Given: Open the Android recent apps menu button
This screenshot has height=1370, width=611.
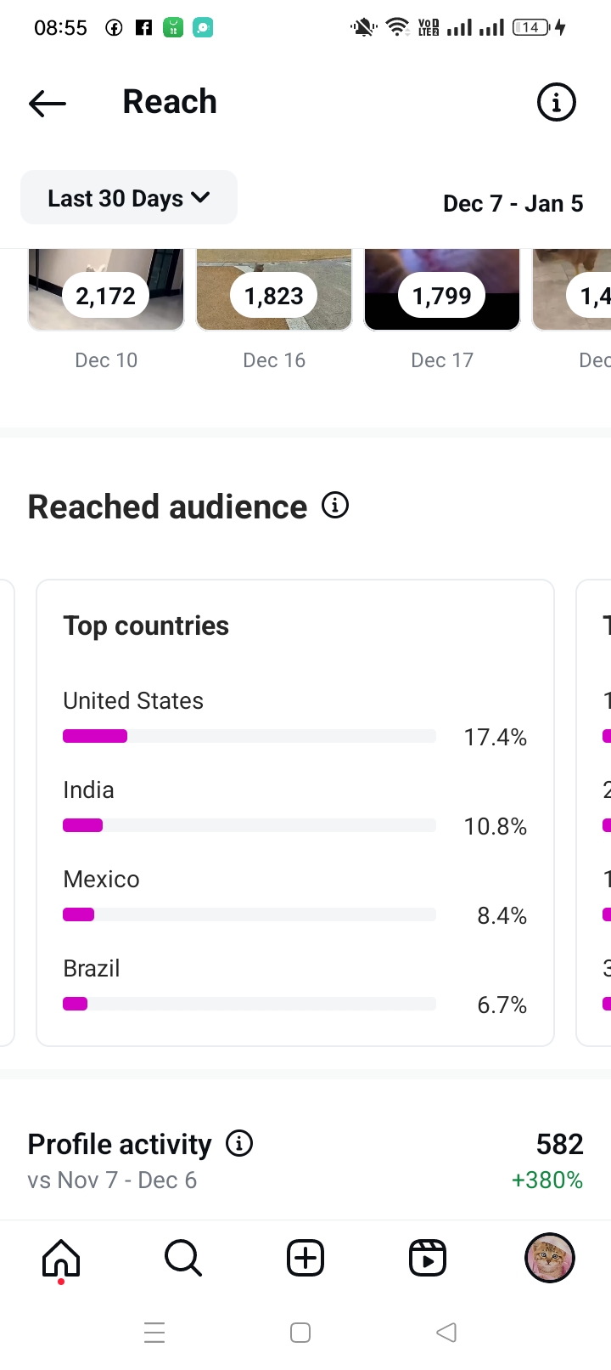Looking at the screenshot, I should tap(154, 1333).
